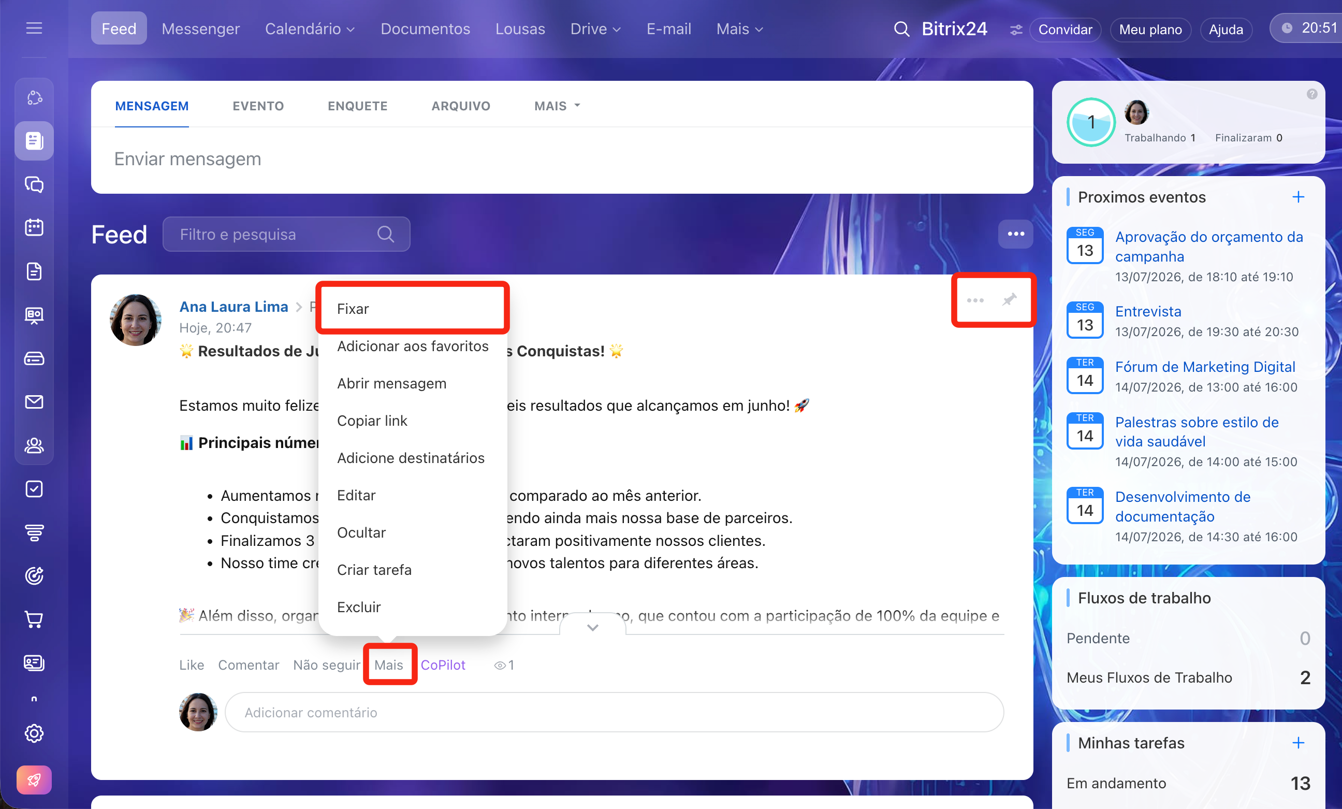Open the CoPilot link under the post

(x=443, y=665)
